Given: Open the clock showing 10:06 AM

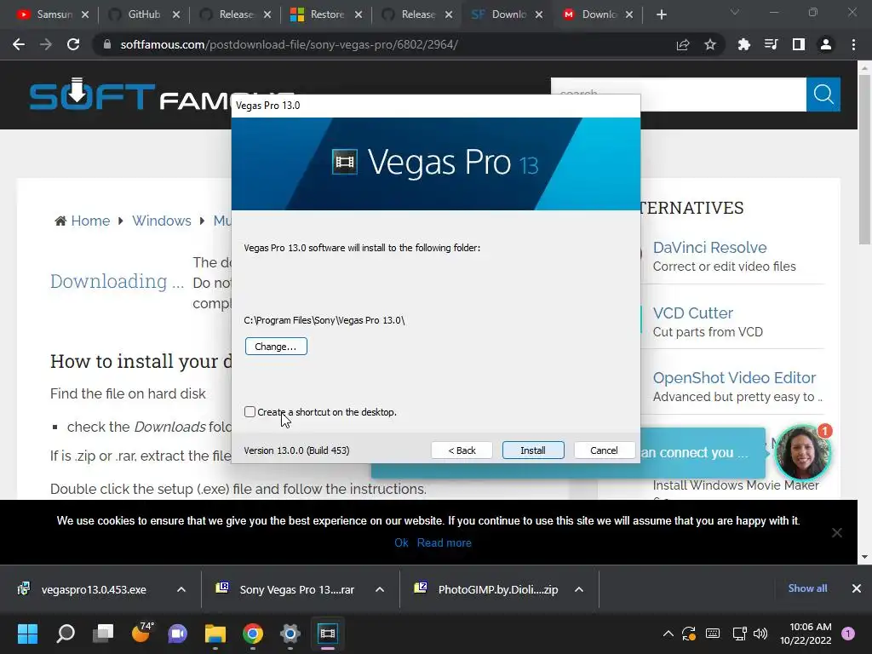Looking at the screenshot, I should 806,634.
